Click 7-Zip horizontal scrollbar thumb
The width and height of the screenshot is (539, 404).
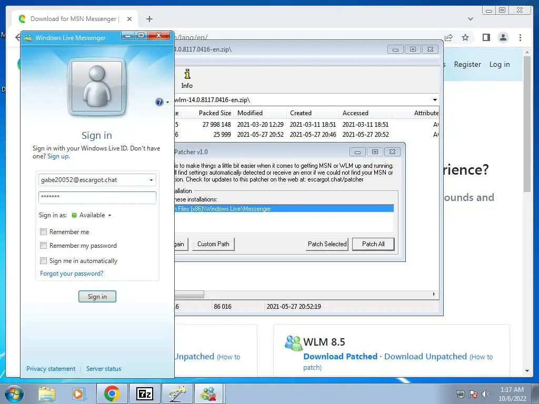[189, 295]
